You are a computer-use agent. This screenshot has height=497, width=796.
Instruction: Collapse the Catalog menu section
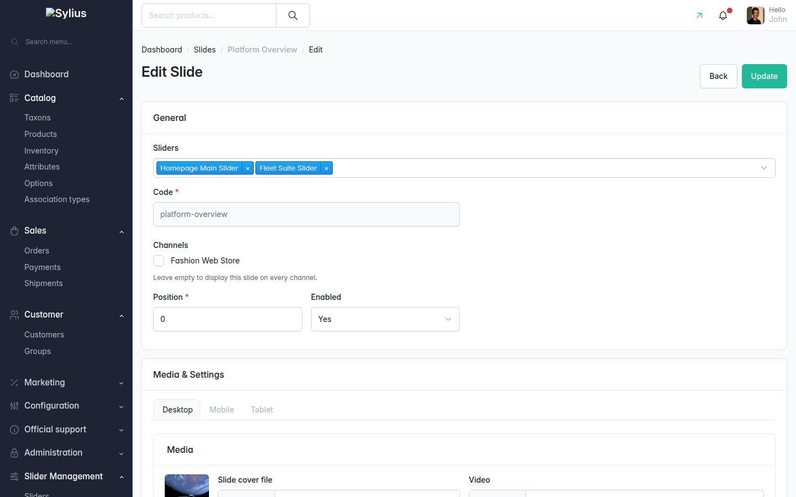(122, 99)
